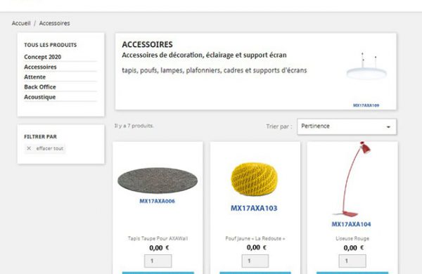The height and width of the screenshot is (274, 422).
Task: Click quantity field under Tapis Taupe
Action: tap(158, 261)
